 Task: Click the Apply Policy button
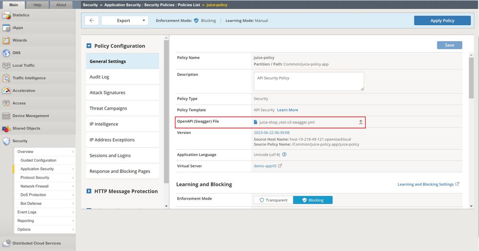[x=442, y=21]
